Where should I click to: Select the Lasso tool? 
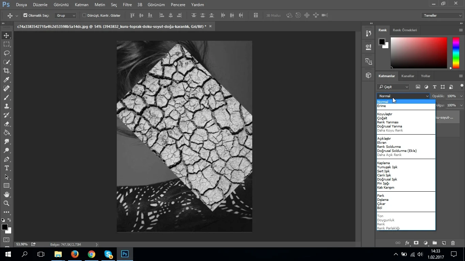click(6, 53)
